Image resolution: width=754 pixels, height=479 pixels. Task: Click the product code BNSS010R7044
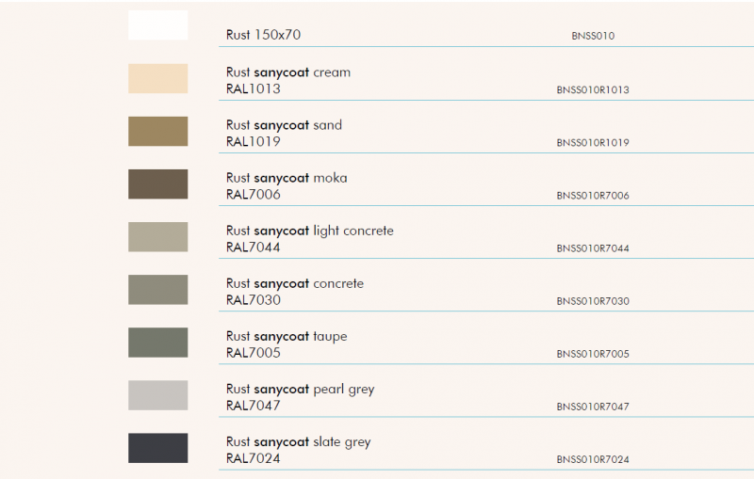(x=593, y=248)
